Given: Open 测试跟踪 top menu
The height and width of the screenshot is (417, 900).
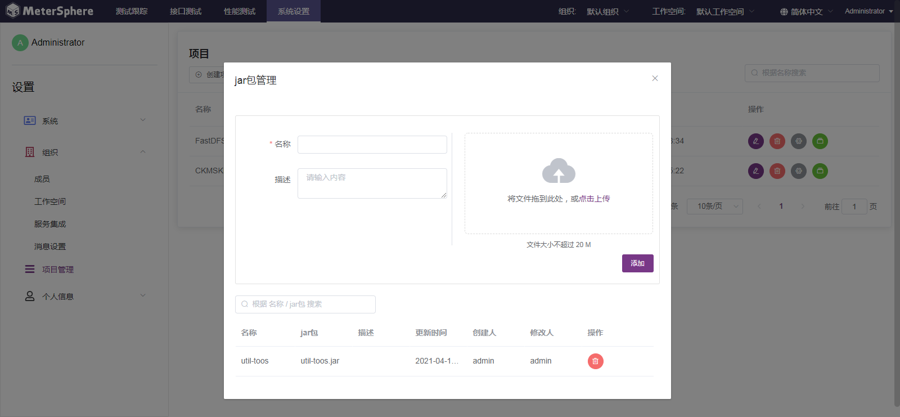Looking at the screenshot, I should (132, 11).
